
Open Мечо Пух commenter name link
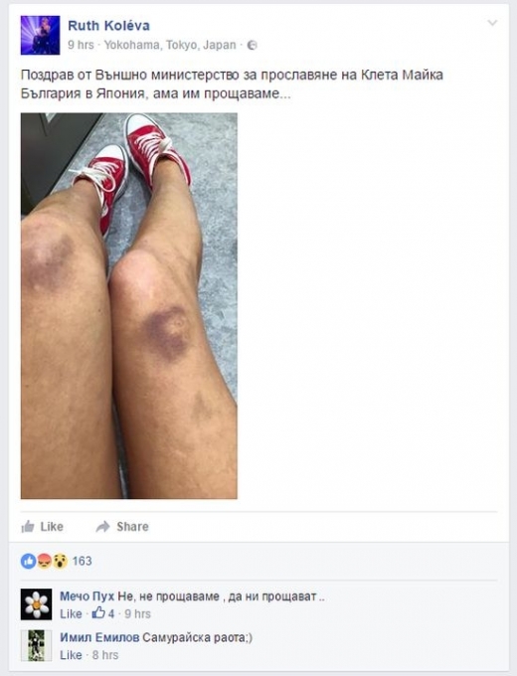pos(87,597)
